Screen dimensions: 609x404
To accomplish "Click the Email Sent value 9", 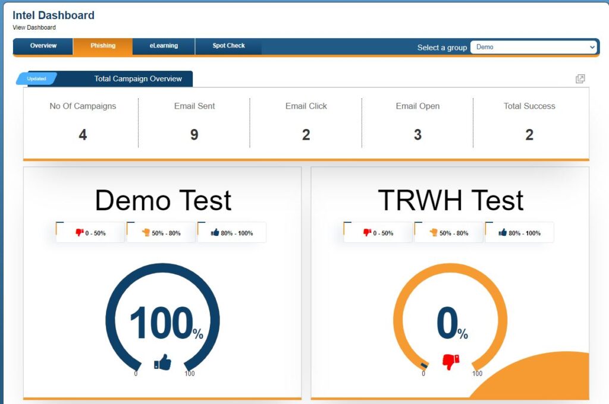I will (194, 135).
